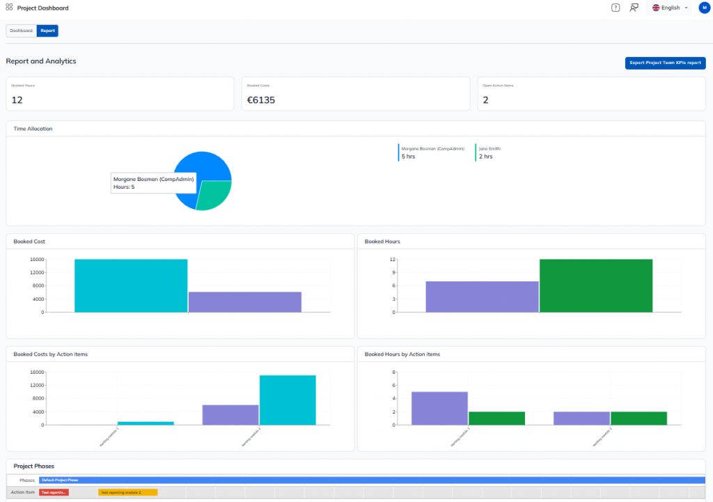Toggle Jane Smith legend entry
Screen dimensions: 713x502
click(487, 152)
